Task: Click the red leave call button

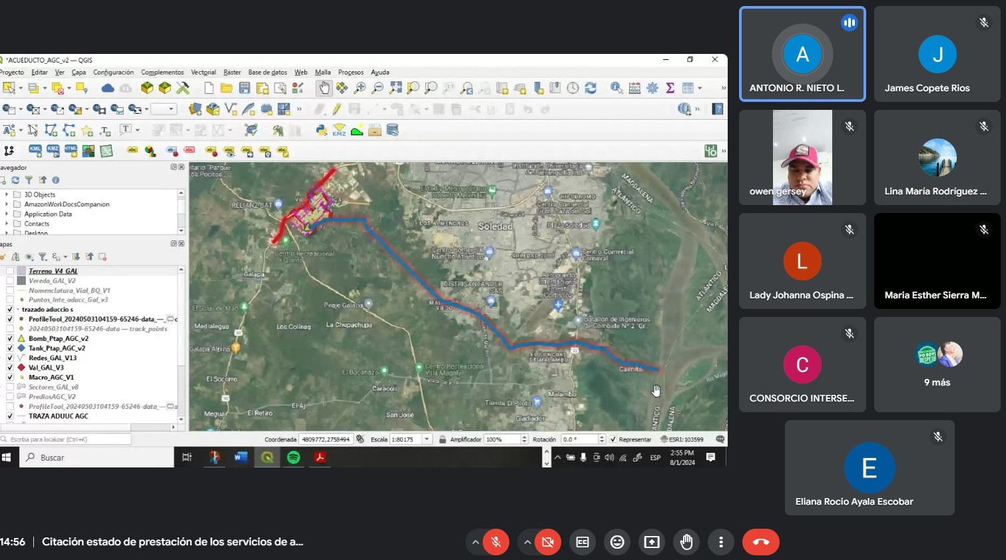Action: [x=760, y=542]
